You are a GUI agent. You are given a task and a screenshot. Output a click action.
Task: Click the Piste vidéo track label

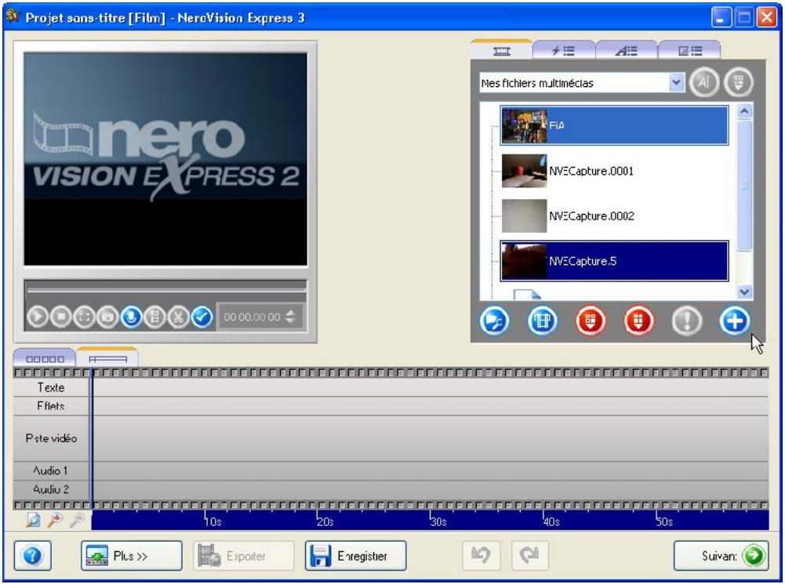tap(50, 438)
